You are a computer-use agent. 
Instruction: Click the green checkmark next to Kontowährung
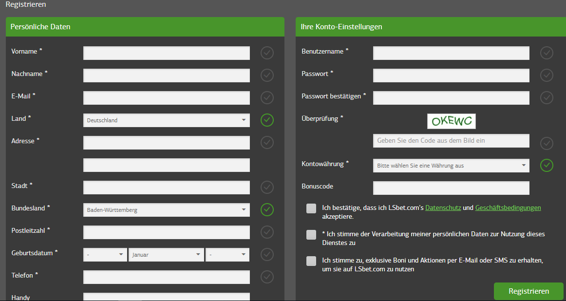547,165
